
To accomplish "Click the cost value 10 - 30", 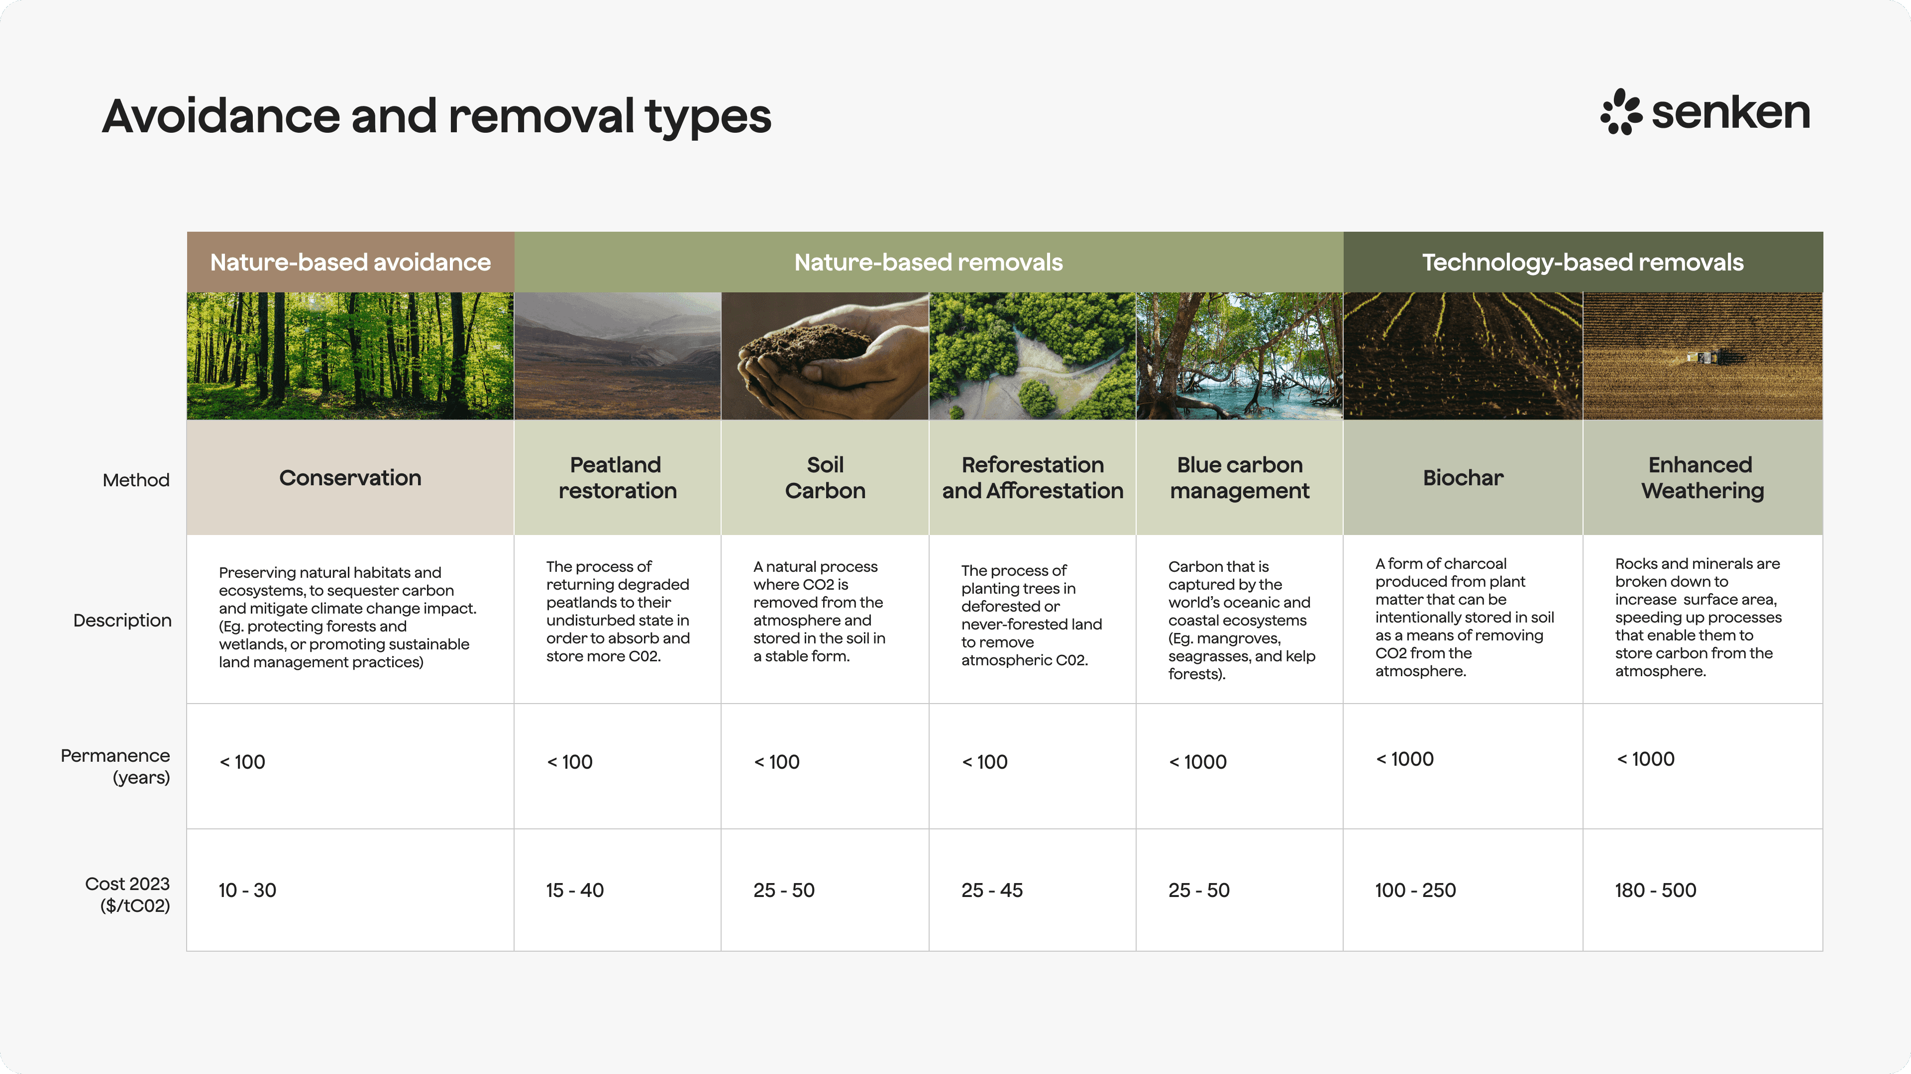I will (x=247, y=890).
